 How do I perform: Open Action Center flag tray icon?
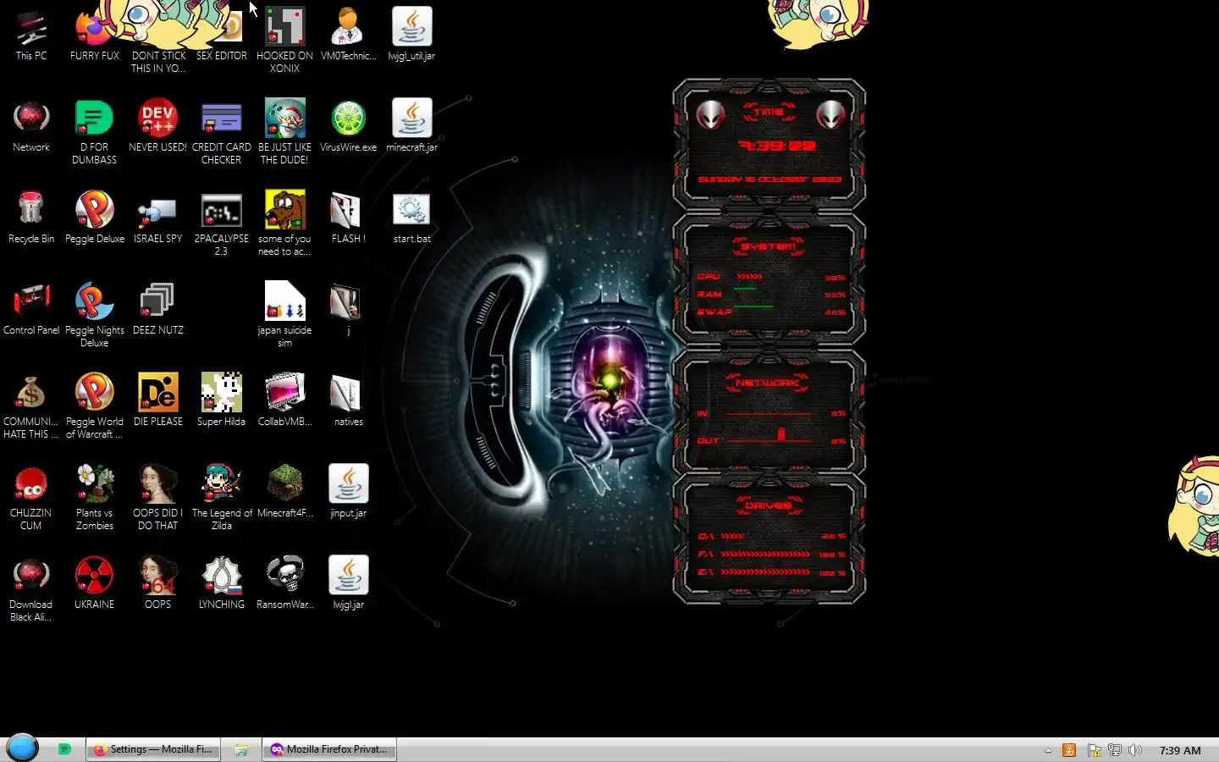click(x=1094, y=750)
